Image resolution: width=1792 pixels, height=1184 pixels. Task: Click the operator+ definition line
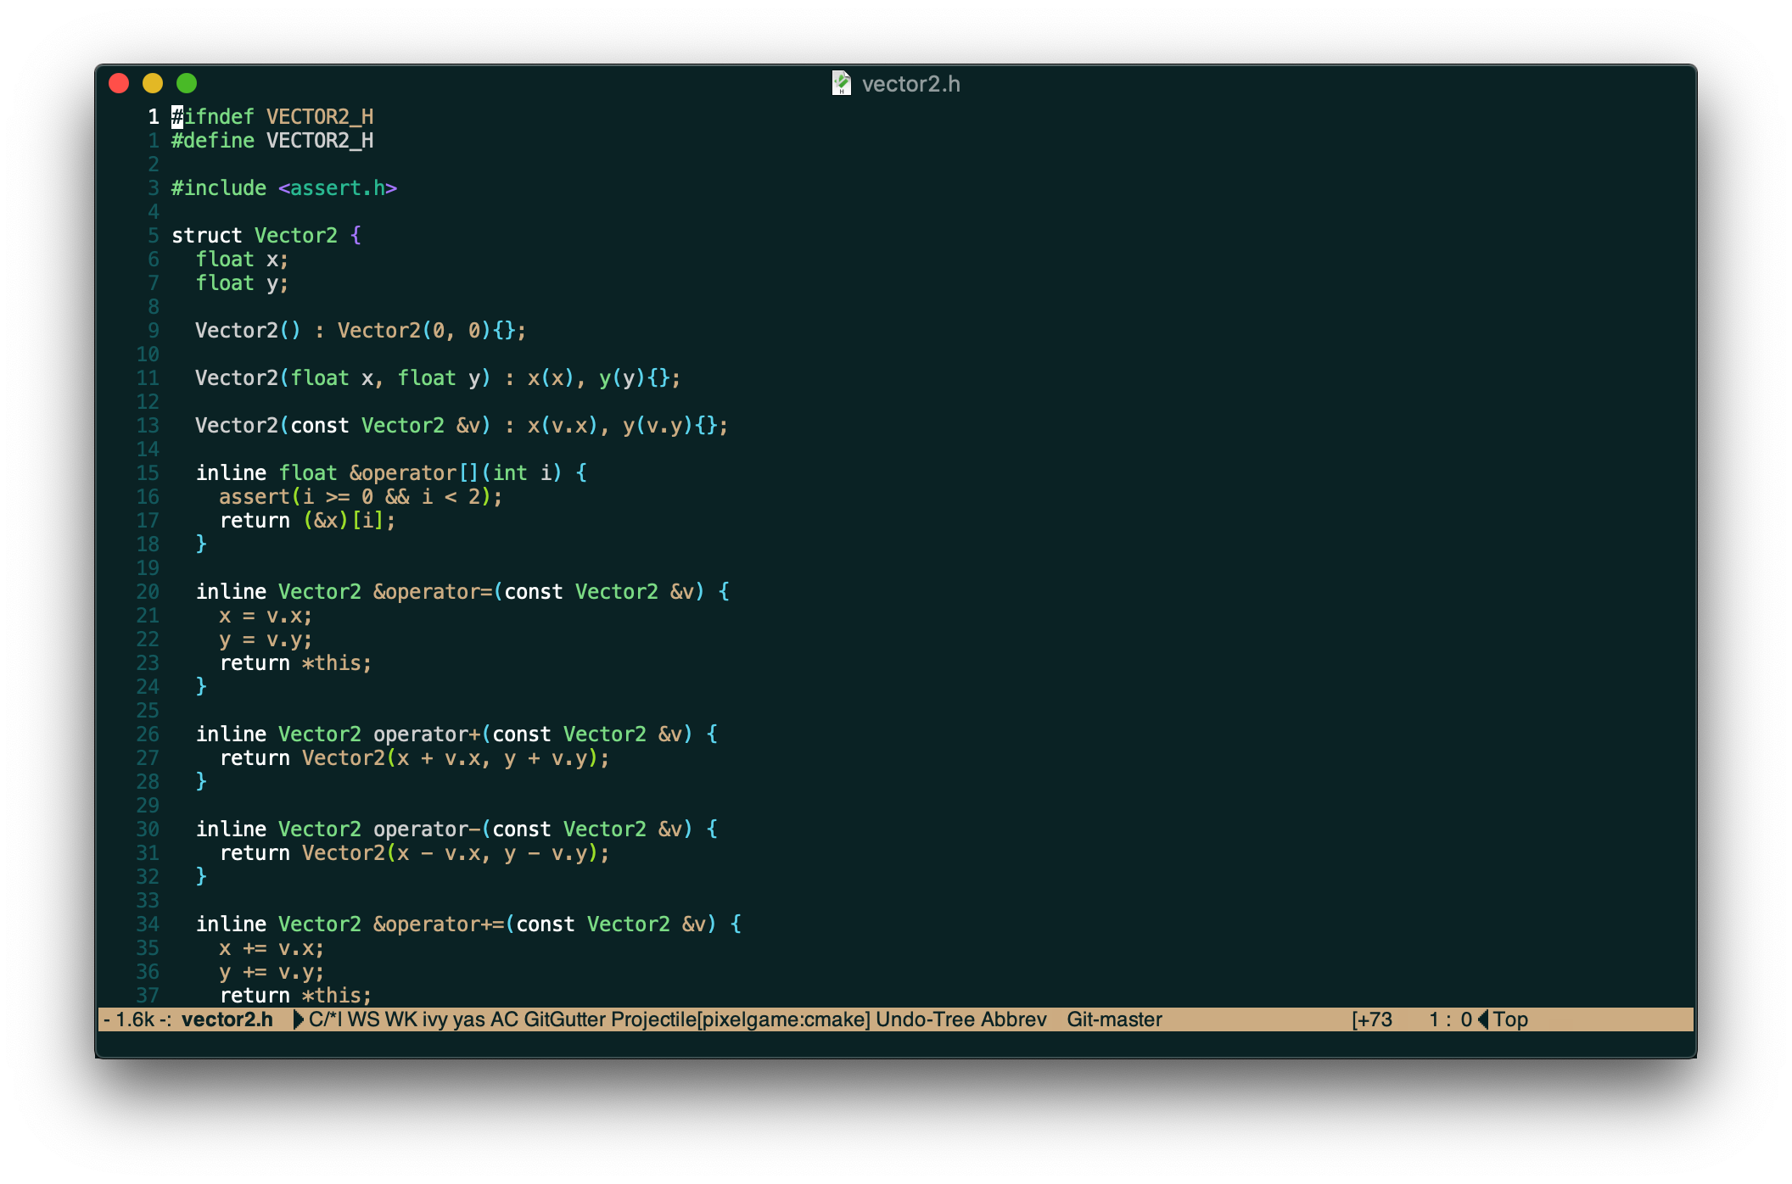tap(456, 734)
